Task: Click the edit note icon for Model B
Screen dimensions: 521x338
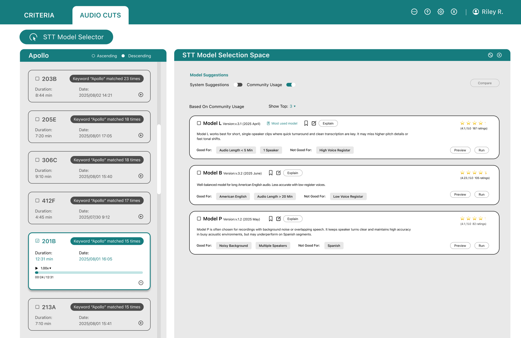Action: click(278, 173)
